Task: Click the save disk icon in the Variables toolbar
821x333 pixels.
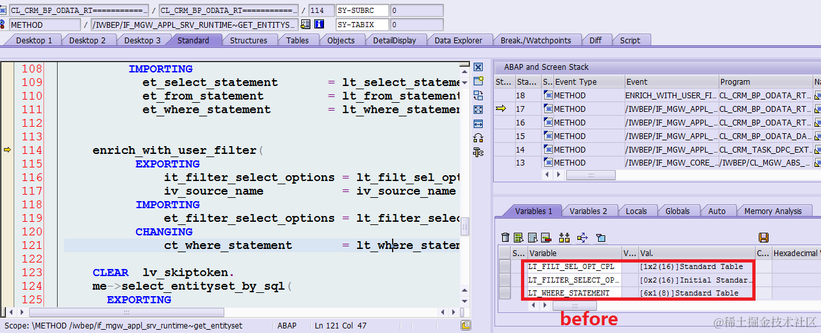Action: pos(763,238)
